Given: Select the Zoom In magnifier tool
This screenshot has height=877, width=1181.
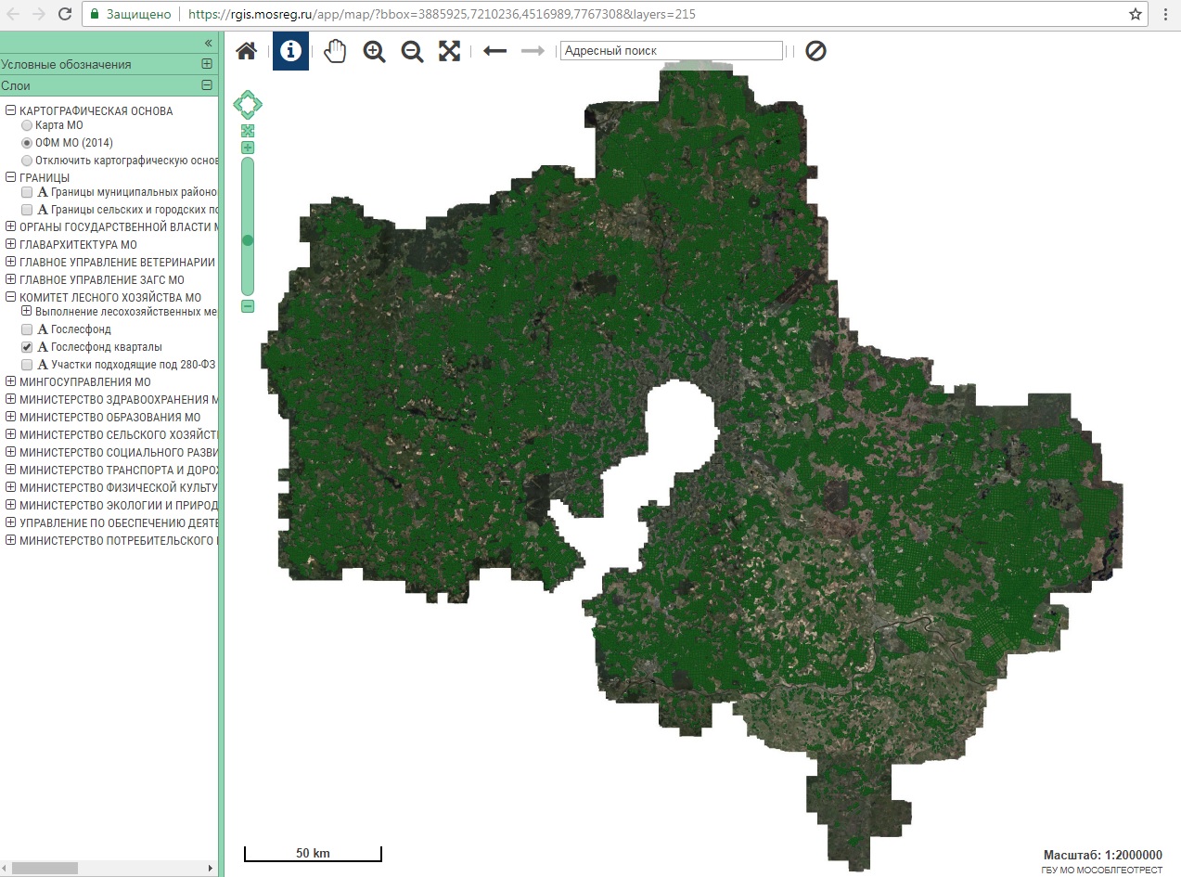Looking at the screenshot, I should point(374,51).
